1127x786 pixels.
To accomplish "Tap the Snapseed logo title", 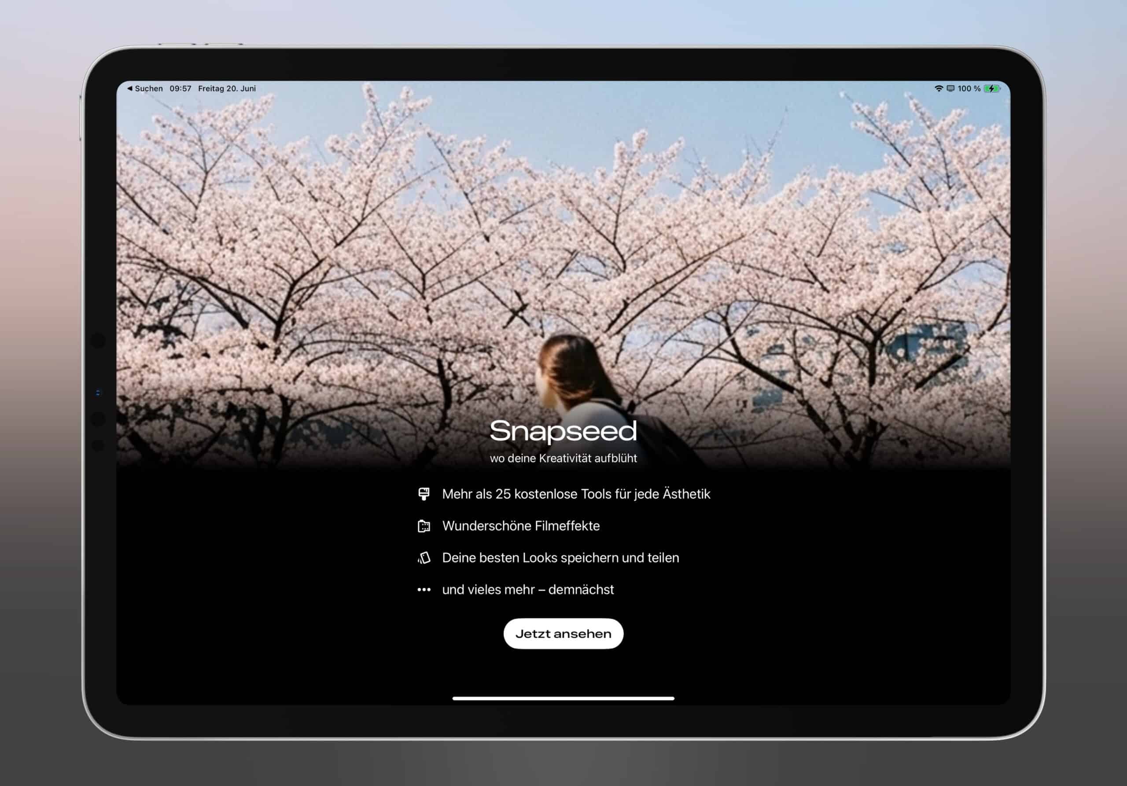I will [x=563, y=431].
